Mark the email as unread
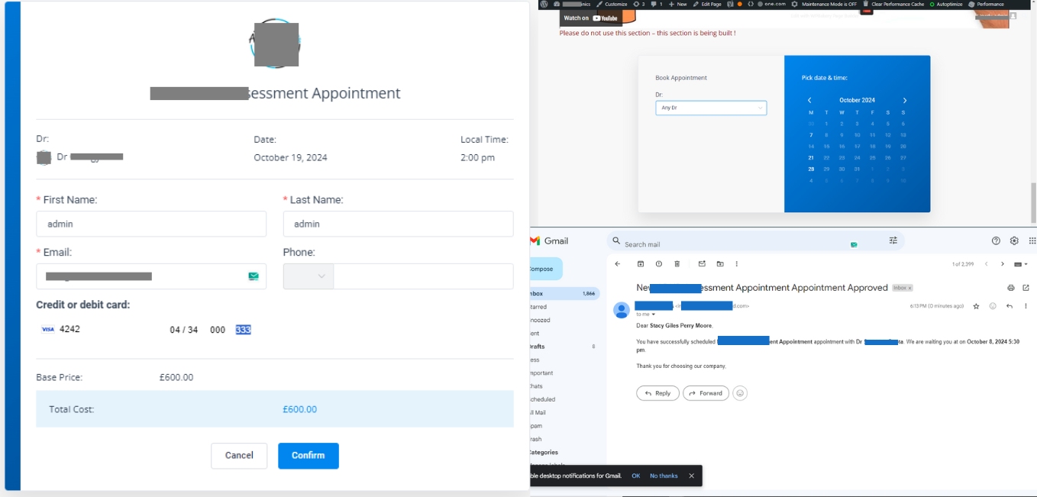Screen dimensions: 1037x497 [702, 264]
